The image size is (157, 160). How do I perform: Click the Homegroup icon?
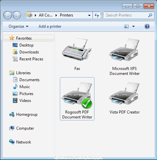[12, 114]
